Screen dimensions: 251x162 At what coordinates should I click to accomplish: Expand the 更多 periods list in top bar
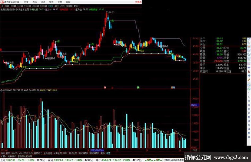pos(76,6)
